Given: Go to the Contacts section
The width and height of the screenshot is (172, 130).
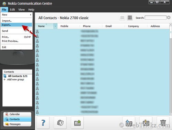Looking at the screenshot, I should click(17, 119).
